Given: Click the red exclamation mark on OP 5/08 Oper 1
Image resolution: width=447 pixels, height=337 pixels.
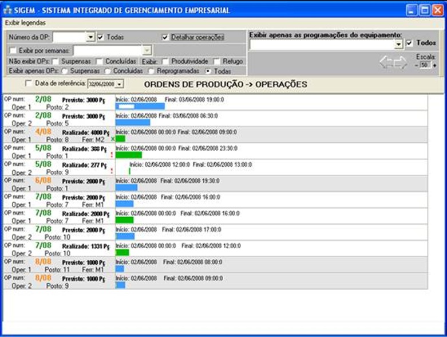Looking at the screenshot, I should click(111, 154).
